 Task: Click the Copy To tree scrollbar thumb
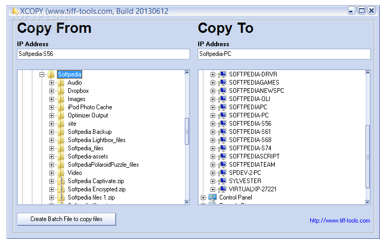click(x=368, y=156)
